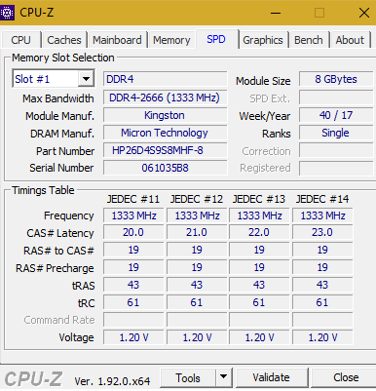Switch to the CPU tab

point(20,40)
